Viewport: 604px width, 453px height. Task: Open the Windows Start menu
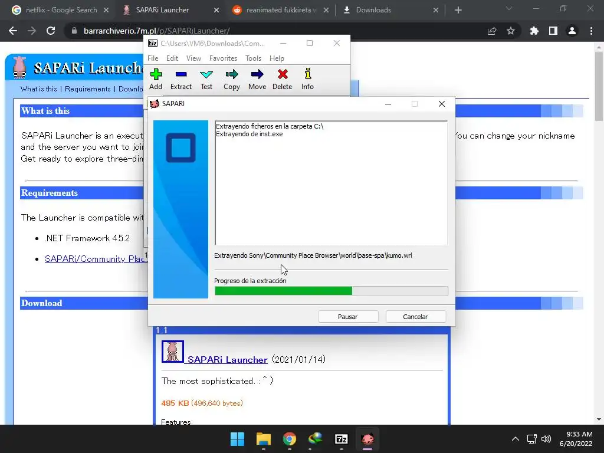[x=237, y=439]
